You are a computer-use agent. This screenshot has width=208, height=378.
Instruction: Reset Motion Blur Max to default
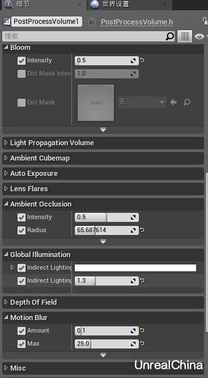pos(142,344)
